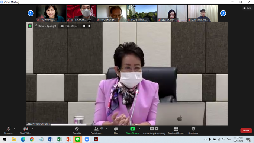Image resolution: width=254 pixels, height=143 pixels.
Task: Open the Chat panel
Action: tap(116, 130)
